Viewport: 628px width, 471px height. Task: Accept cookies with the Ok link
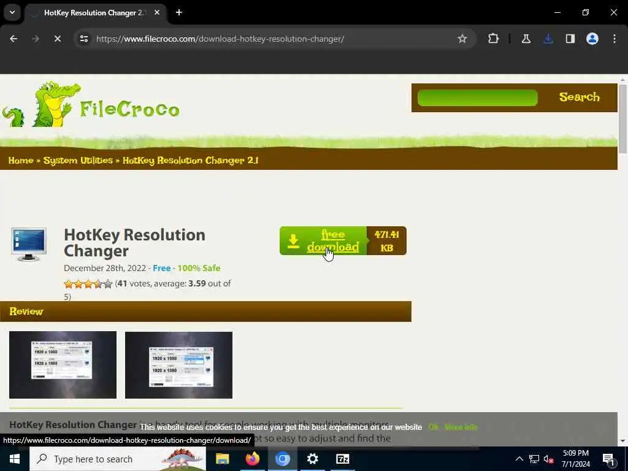click(433, 427)
